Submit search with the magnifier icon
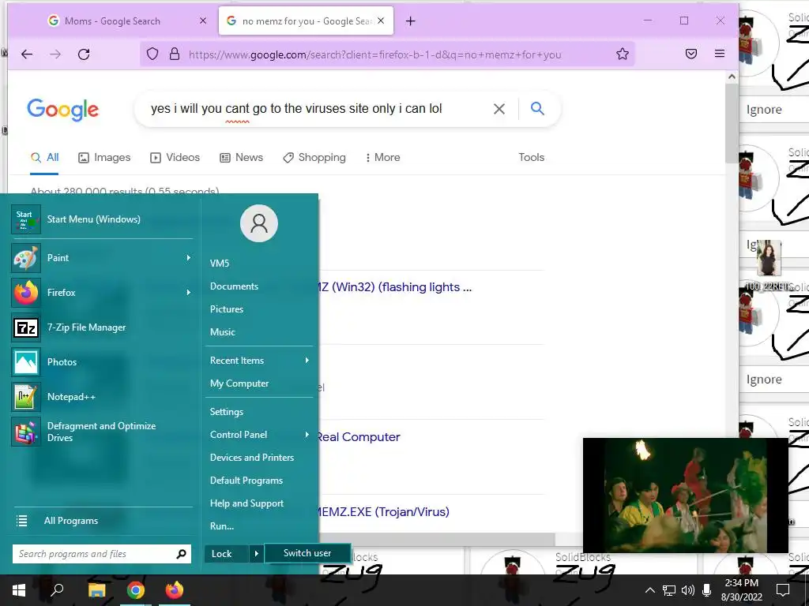The width and height of the screenshot is (809, 606). [x=537, y=108]
